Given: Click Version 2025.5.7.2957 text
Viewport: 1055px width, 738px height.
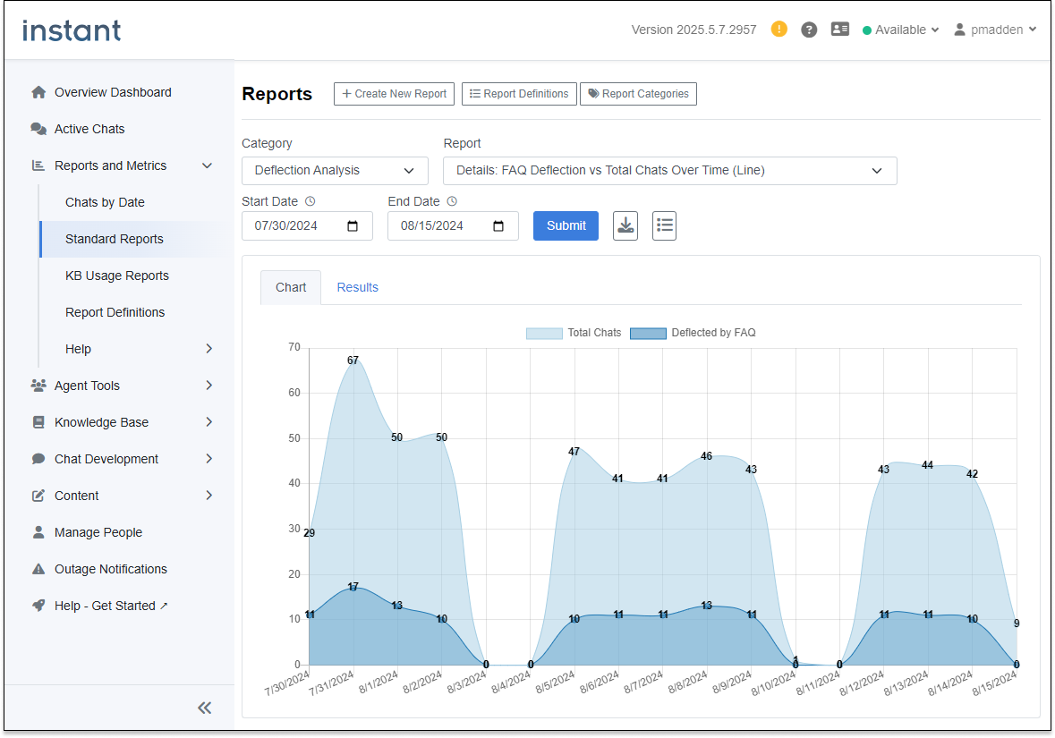Looking at the screenshot, I should point(693,30).
